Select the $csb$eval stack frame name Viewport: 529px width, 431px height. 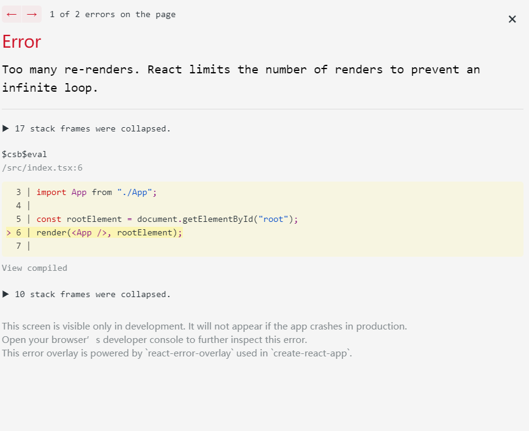(x=24, y=154)
